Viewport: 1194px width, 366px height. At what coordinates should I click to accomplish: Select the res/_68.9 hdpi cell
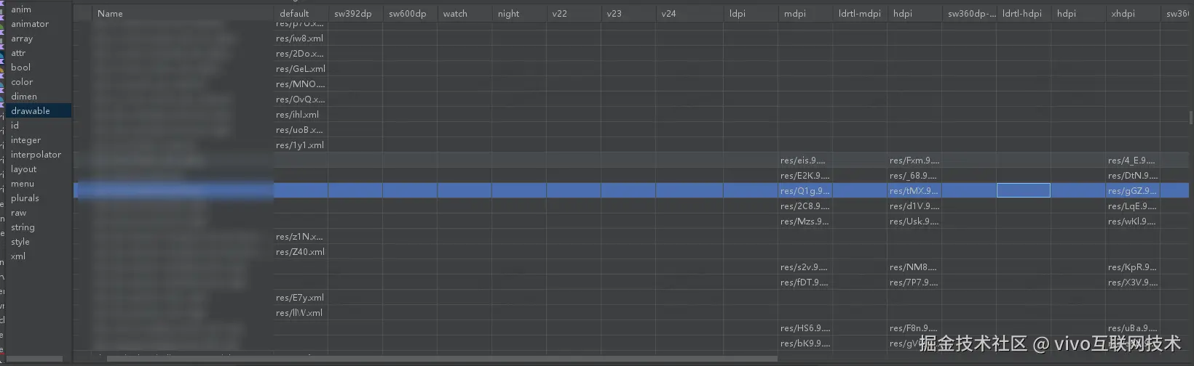pos(914,176)
